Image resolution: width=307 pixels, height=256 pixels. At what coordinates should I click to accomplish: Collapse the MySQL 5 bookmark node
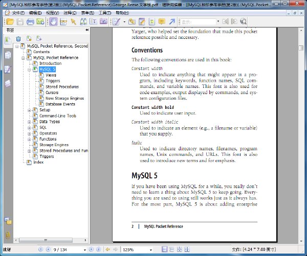coord(29,69)
